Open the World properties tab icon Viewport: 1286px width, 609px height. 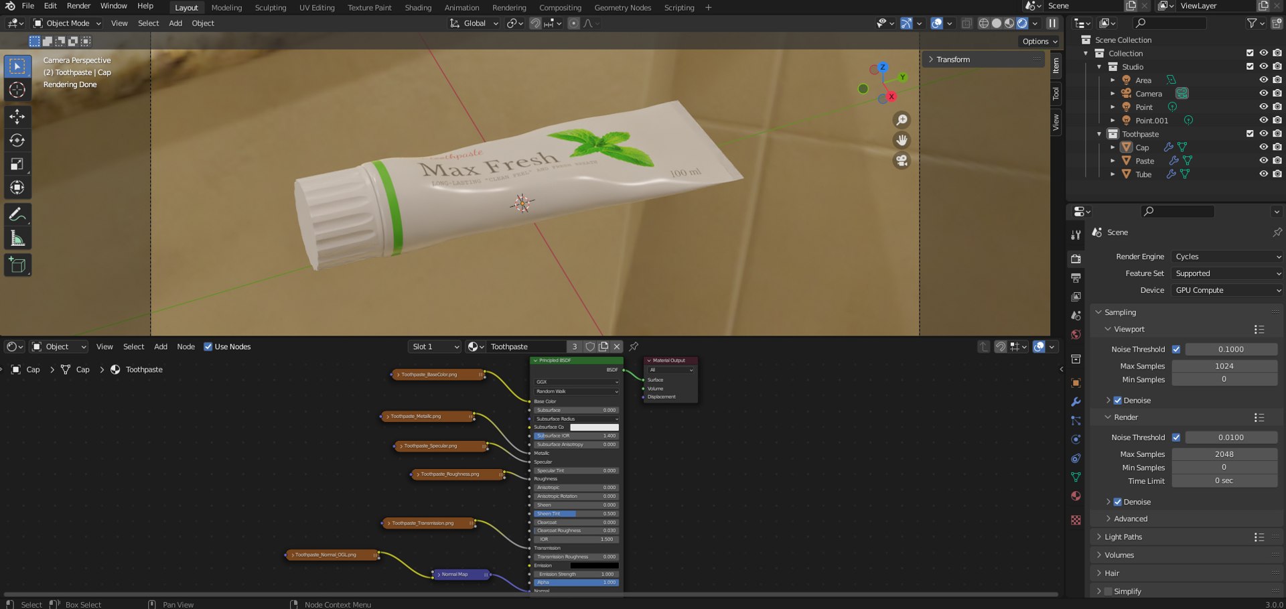coord(1076,334)
